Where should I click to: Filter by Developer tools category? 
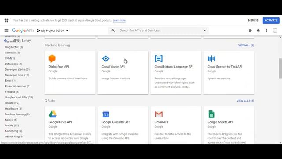tap(17, 75)
